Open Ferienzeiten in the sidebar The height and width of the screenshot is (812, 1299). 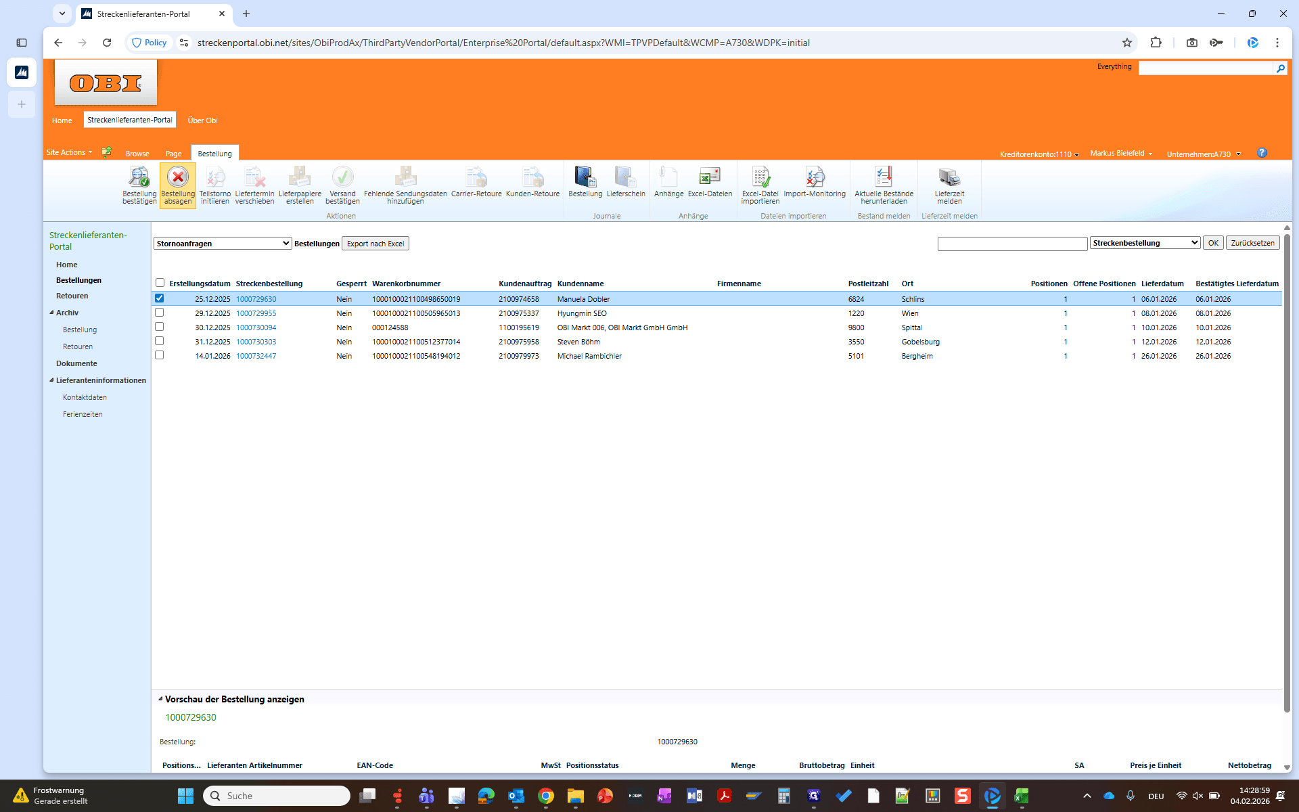[x=83, y=414]
